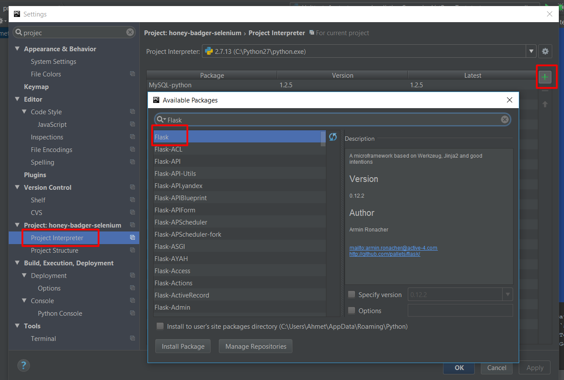Collapse the Console node
Screen dimensions: 564x380
click(24, 301)
